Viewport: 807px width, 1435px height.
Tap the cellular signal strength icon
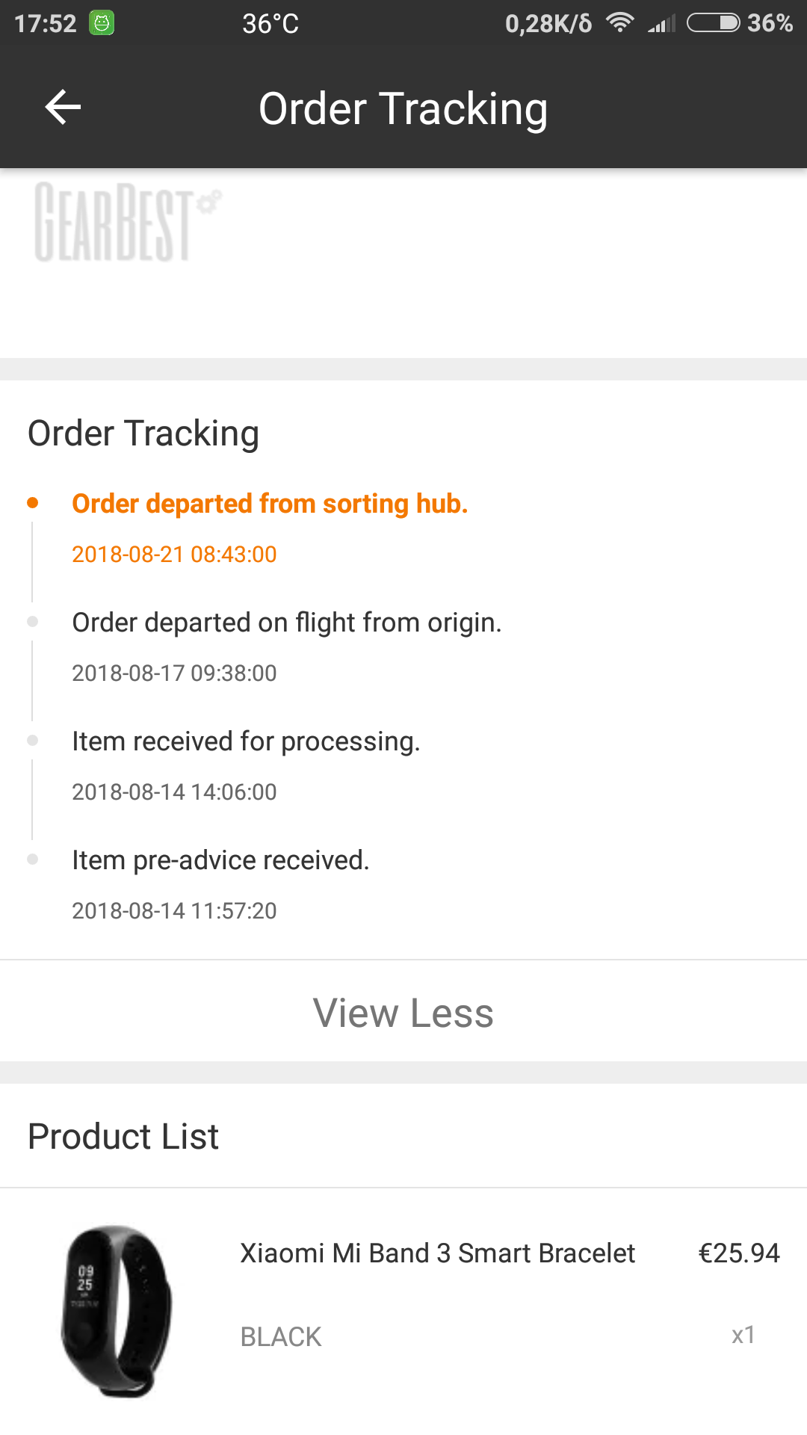click(661, 24)
